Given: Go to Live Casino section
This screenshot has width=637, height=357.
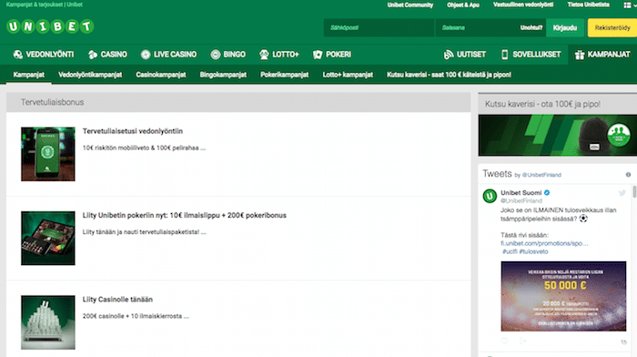Looking at the screenshot, I should tap(168, 55).
